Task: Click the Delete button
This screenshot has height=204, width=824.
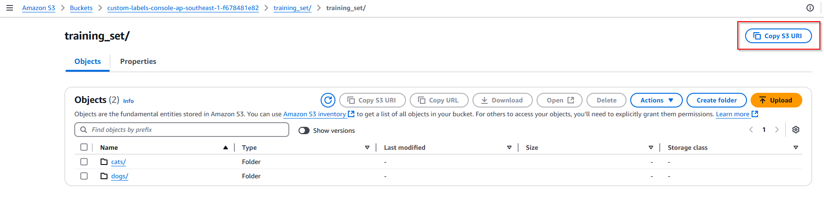Action: click(606, 100)
